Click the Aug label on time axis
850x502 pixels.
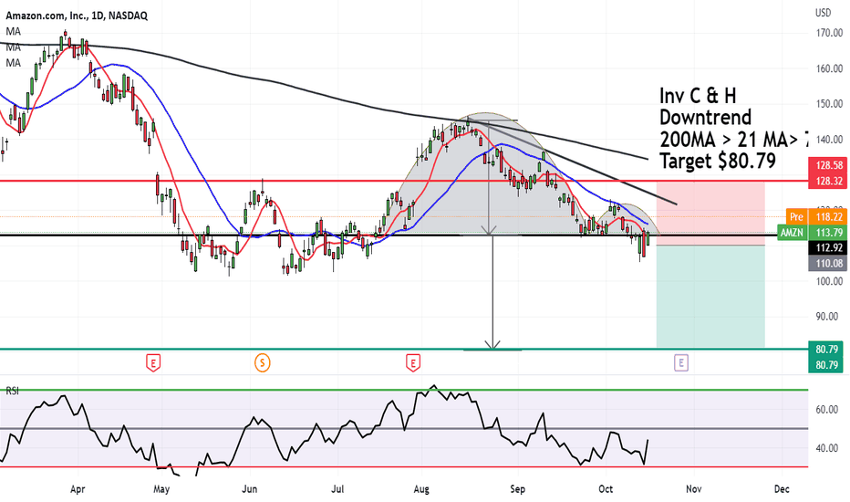(421, 489)
